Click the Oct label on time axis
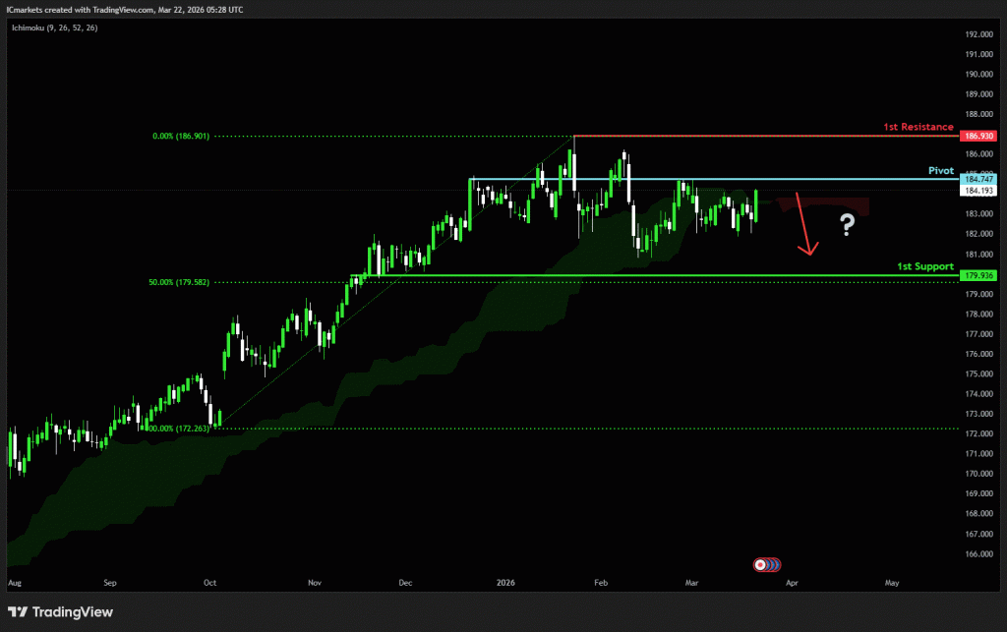Viewport: 1007px width, 632px height. [x=209, y=582]
